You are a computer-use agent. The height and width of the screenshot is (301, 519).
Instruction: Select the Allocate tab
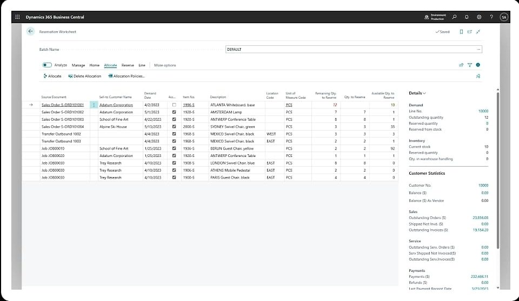tap(110, 65)
